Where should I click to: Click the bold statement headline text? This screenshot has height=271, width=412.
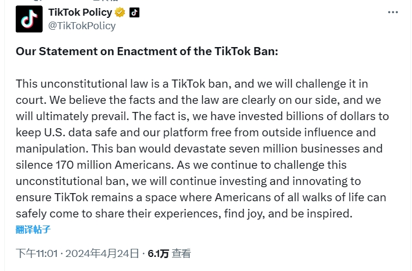pos(146,51)
